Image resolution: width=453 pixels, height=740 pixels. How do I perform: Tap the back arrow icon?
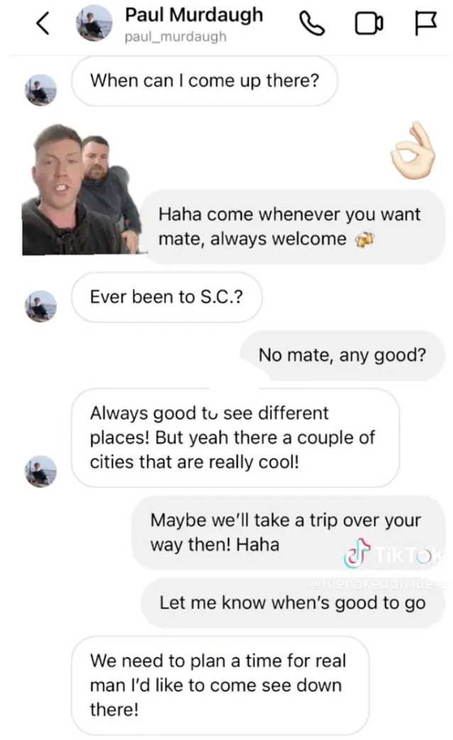(43, 23)
